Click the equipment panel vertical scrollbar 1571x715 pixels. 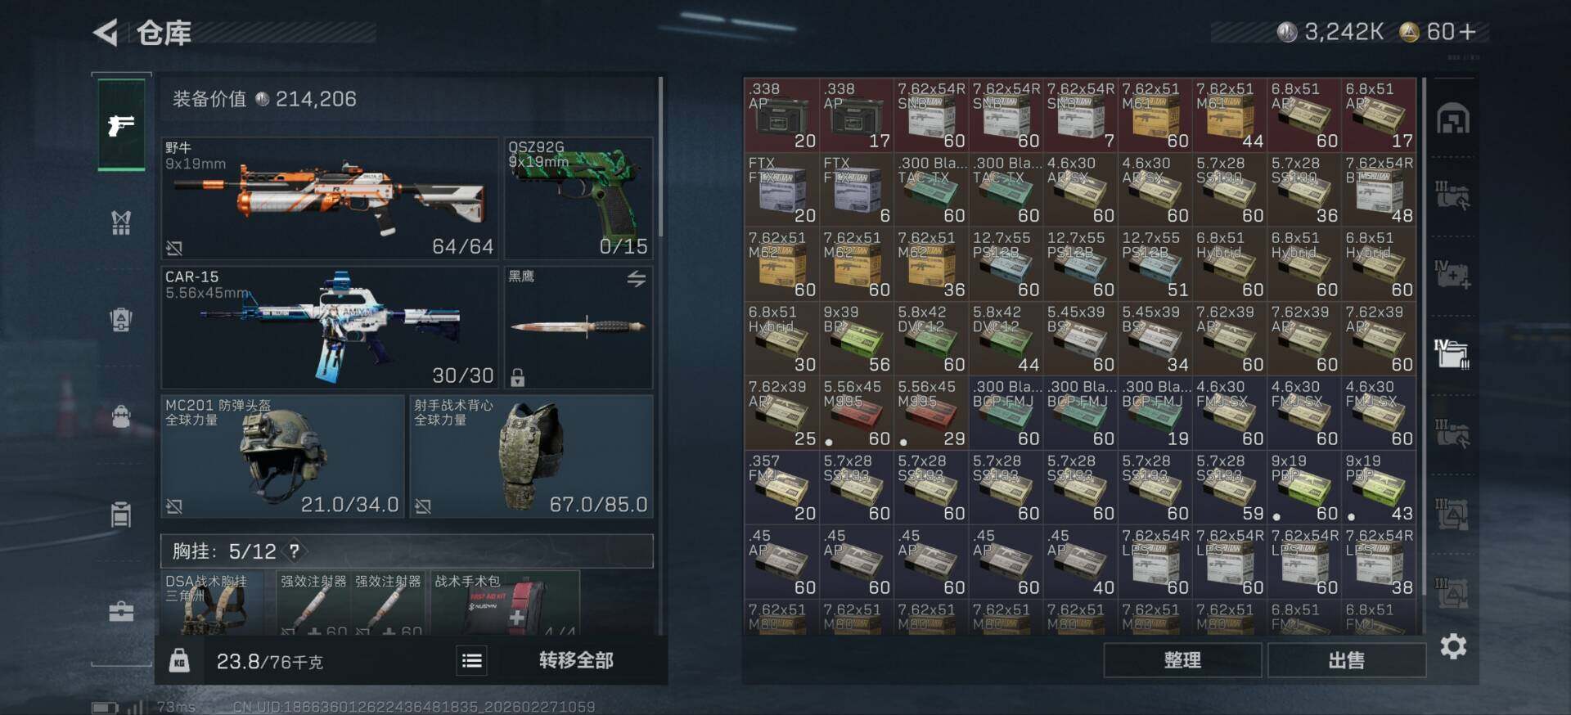pos(660,155)
